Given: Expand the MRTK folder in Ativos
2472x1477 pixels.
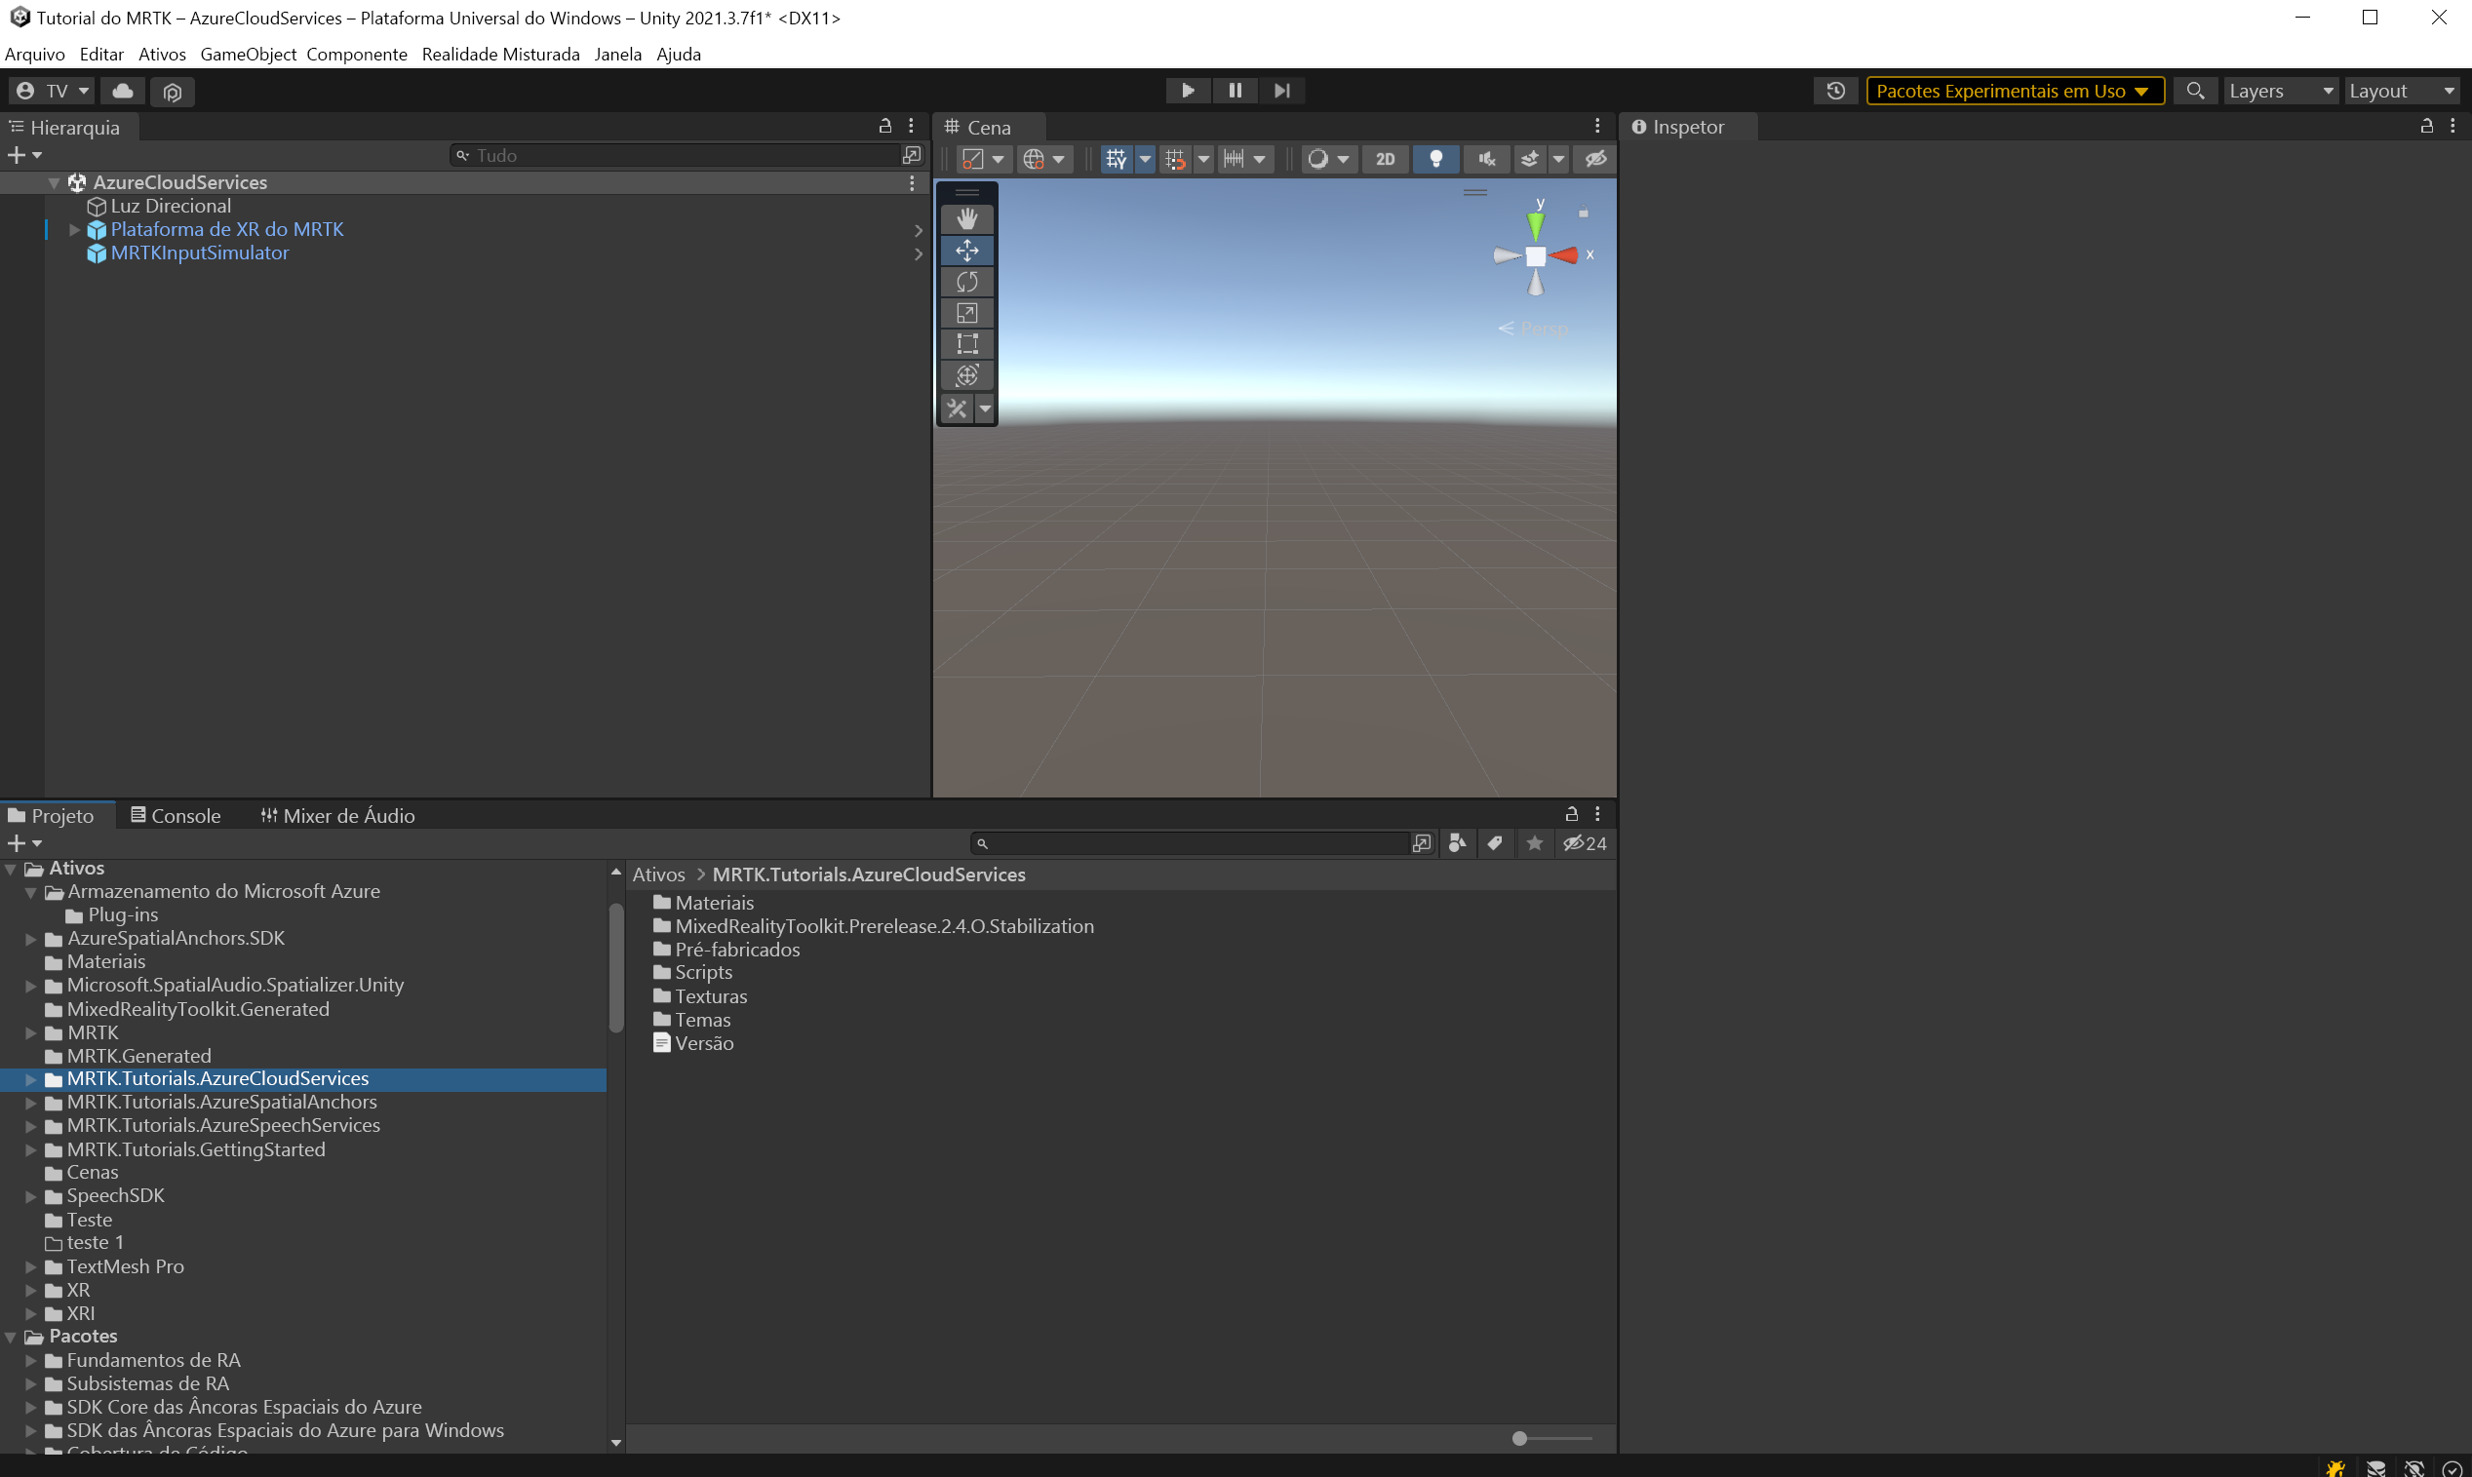Looking at the screenshot, I should (x=29, y=1033).
